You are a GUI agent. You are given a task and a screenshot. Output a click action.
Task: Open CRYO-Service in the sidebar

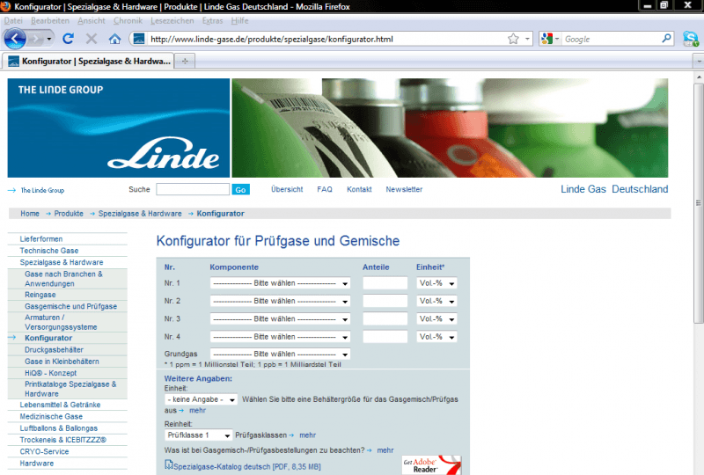tap(44, 451)
